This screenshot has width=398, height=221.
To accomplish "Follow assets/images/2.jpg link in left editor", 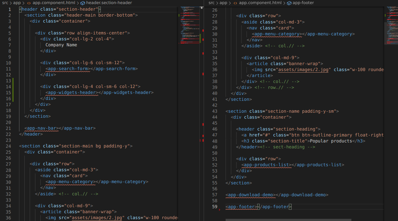I will click(x=97, y=218).
